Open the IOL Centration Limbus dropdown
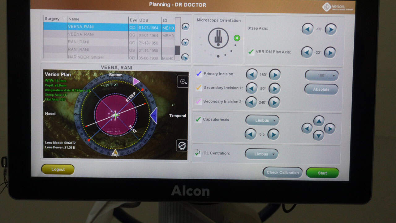 [x=261, y=154]
